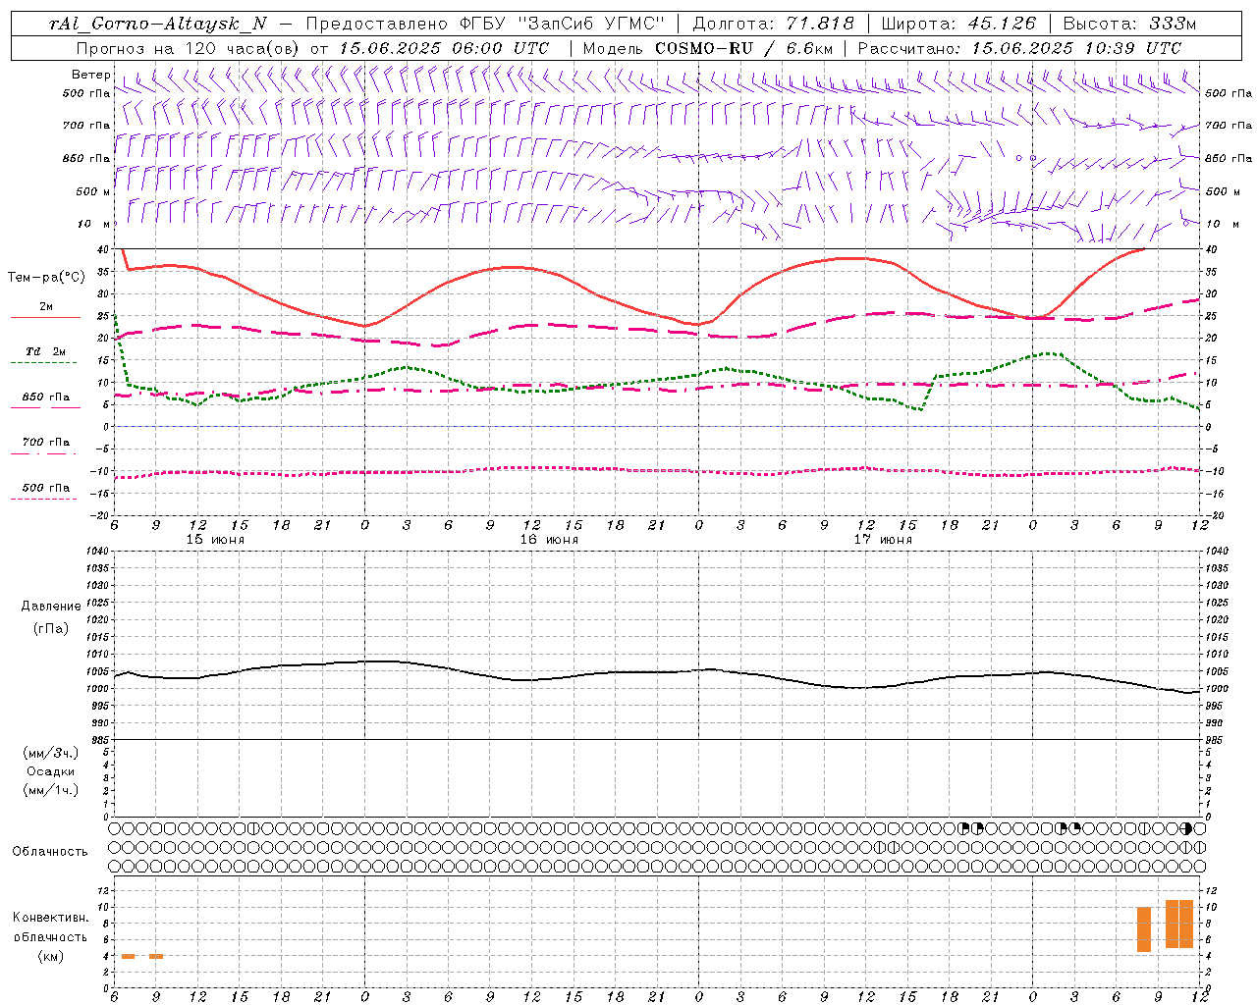Click the '16 июня' date label

click(549, 540)
